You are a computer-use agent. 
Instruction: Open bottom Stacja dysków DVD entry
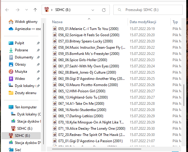pos(25,143)
